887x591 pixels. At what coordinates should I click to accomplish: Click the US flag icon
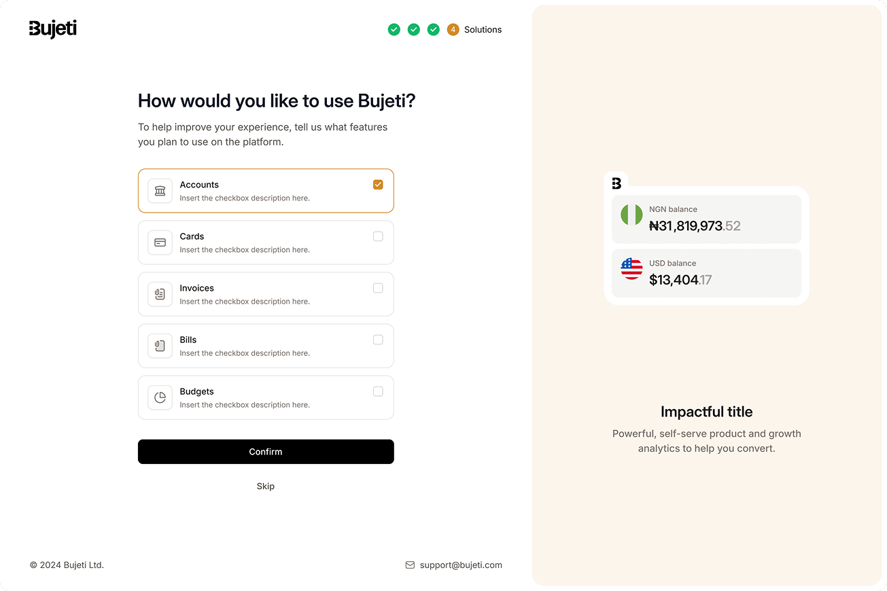631,268
